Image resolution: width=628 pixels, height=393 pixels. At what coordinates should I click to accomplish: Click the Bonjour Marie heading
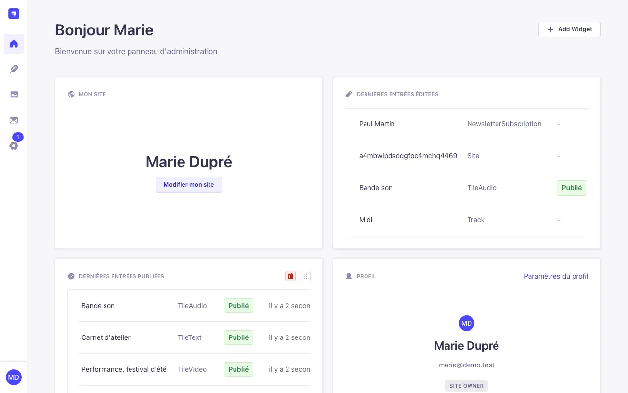(104, 30)
